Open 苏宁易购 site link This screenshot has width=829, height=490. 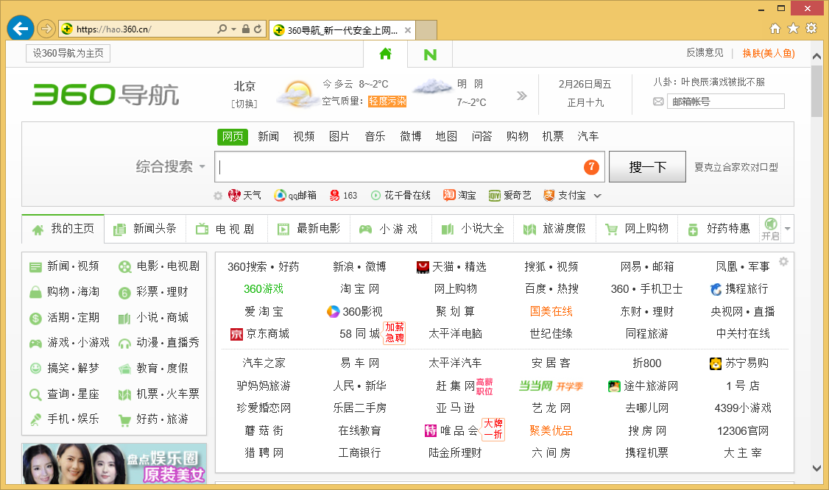coord(738,363)
